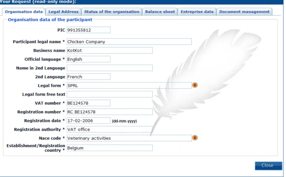This screenshot has width=286, height=177.
Task: Click the Registration authority field with VAT office
Action: click(x=110, y=129)
